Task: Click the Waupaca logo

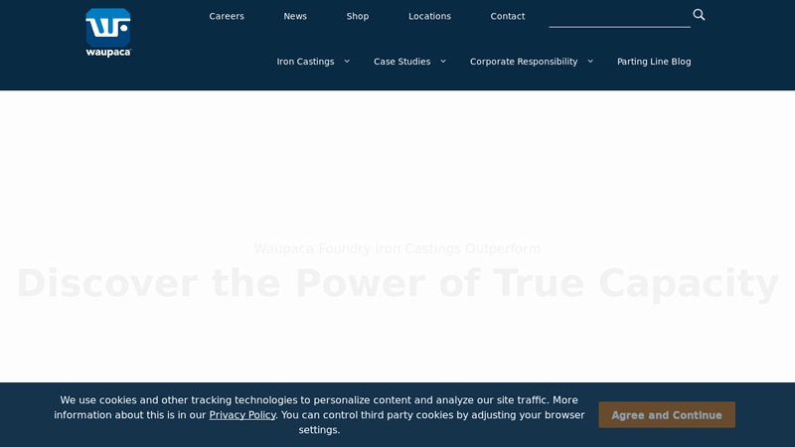Action: pos(108,33)
